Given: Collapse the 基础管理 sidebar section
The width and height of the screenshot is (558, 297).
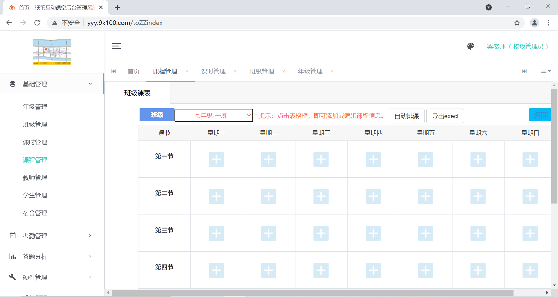Looking at the screenshot, I should click(x=52, y=84).
